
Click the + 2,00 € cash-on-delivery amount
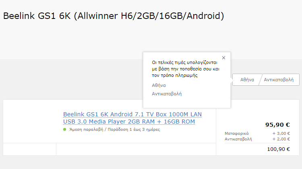[281, 139]
